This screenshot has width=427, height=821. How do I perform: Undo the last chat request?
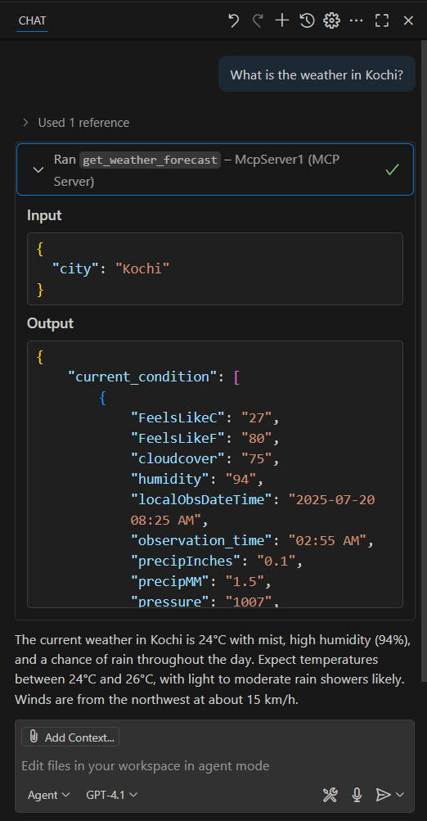coord(233,21)
